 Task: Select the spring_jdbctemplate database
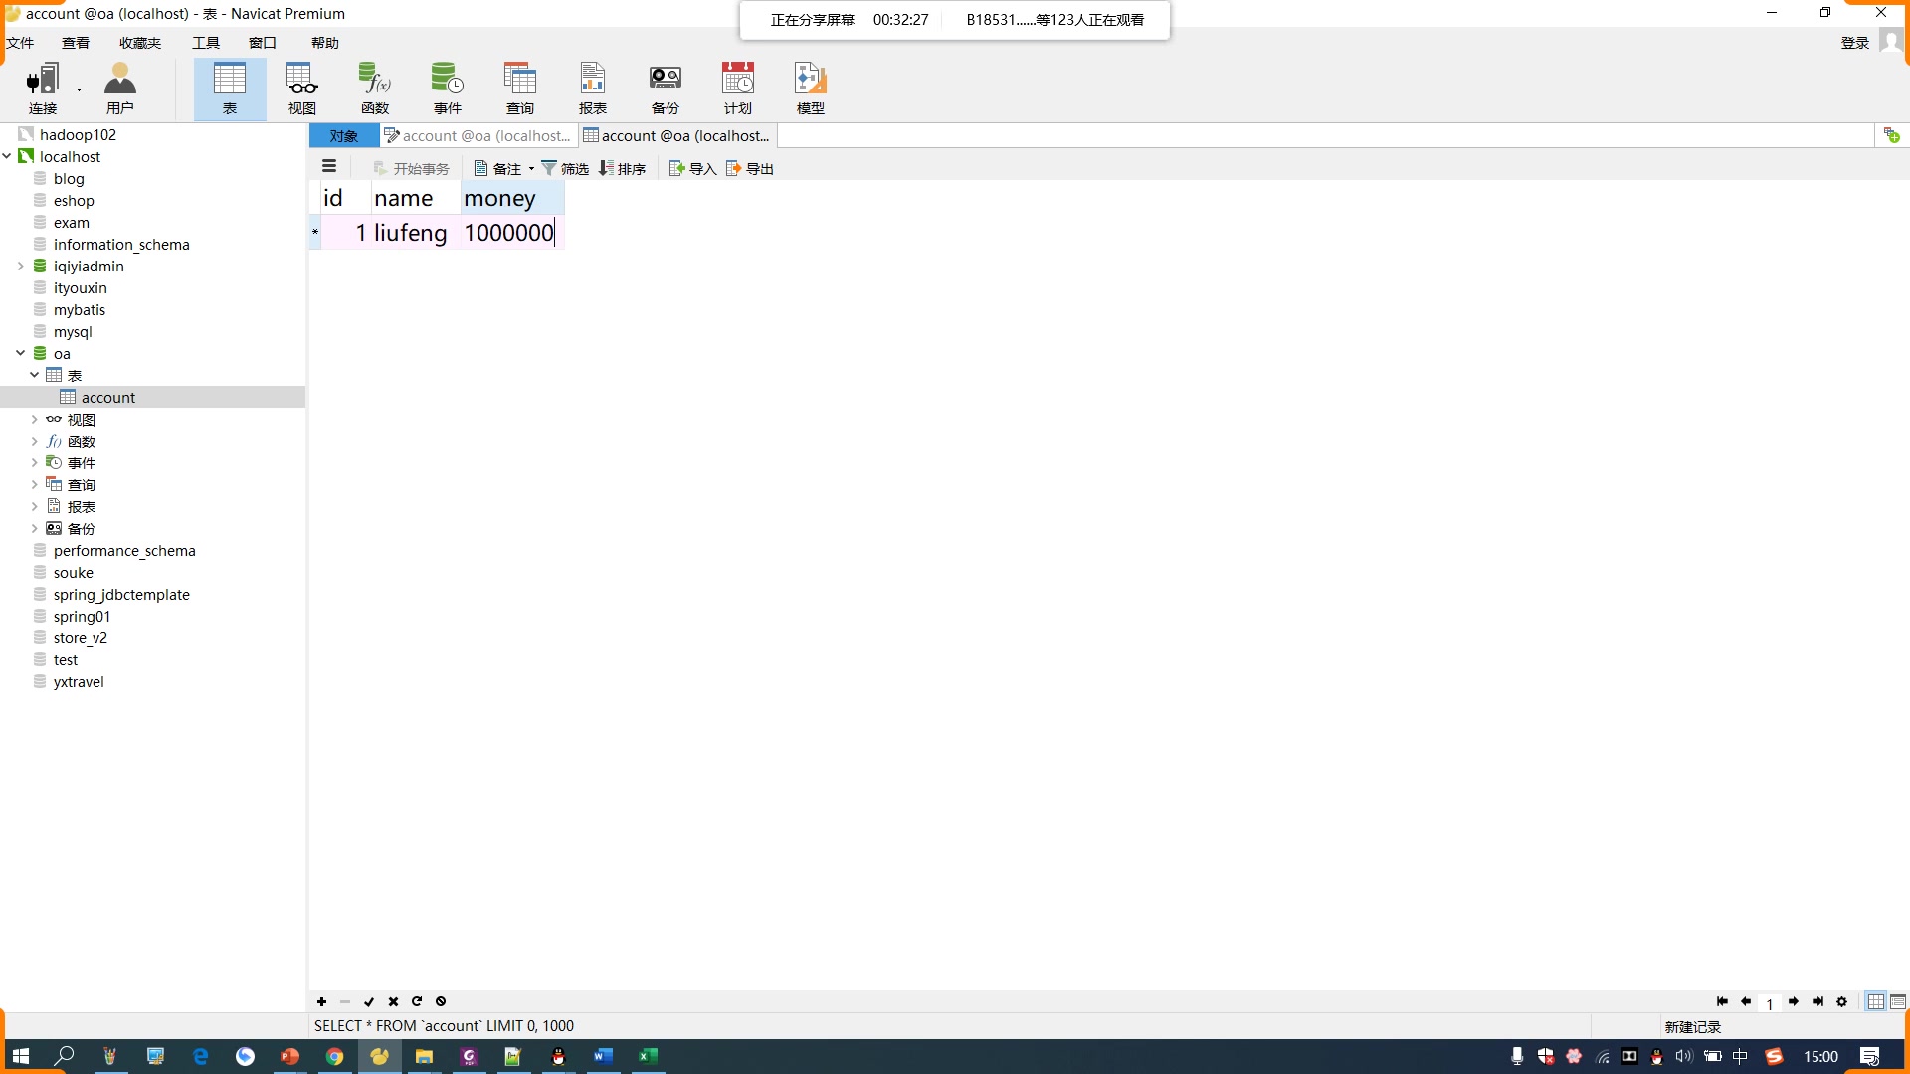pos(121,595)
